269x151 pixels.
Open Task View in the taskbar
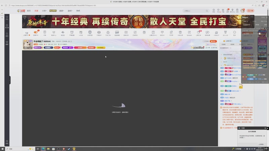[38, 149]
